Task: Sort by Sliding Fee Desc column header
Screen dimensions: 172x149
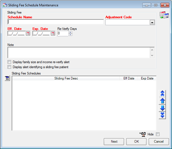Action: pos(66,78)
